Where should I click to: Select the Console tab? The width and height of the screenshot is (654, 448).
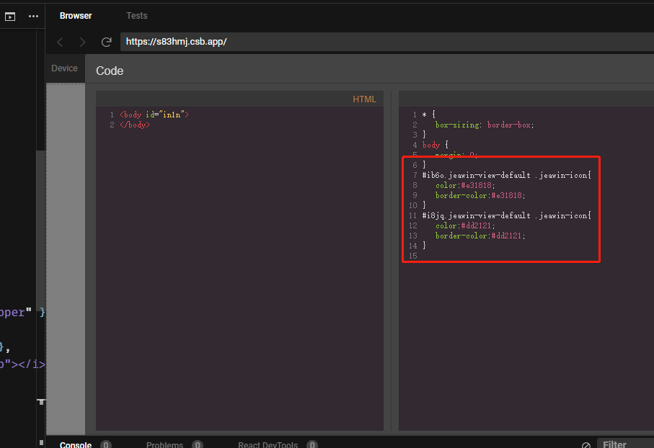click(75, 444)
